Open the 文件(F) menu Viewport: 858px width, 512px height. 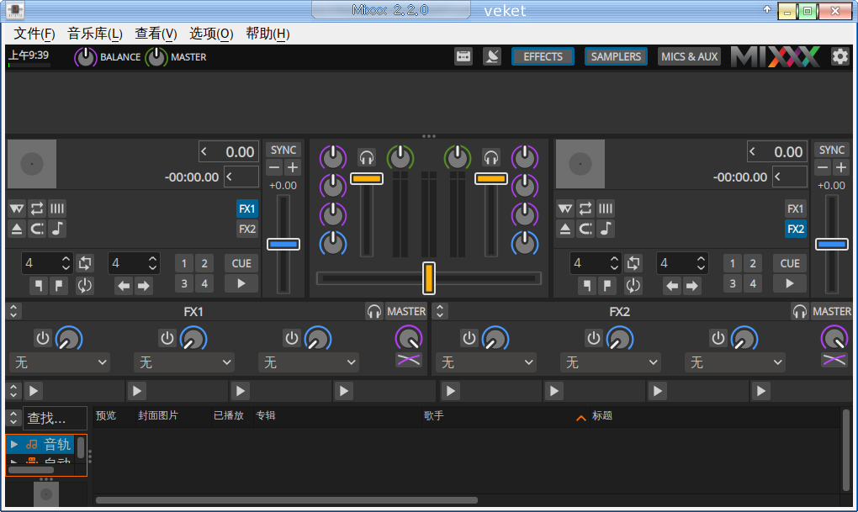(x=34, y=34)
